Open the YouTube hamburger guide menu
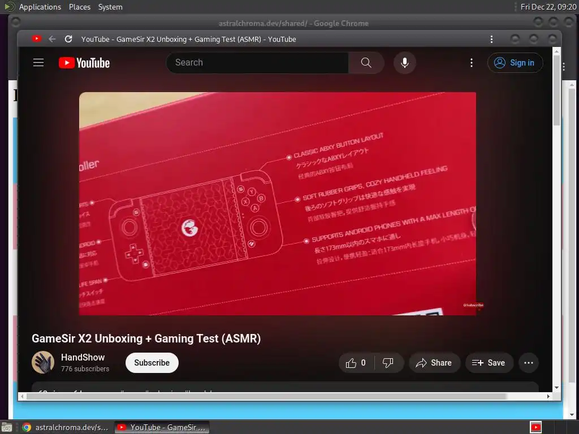 pos(38,63)
